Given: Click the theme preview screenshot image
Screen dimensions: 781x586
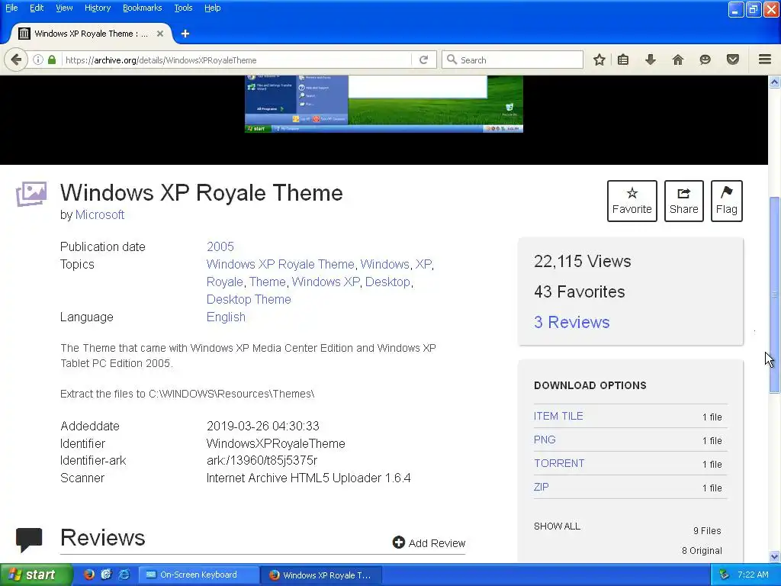Looking at the screenshot, I should tap(384, 104).
